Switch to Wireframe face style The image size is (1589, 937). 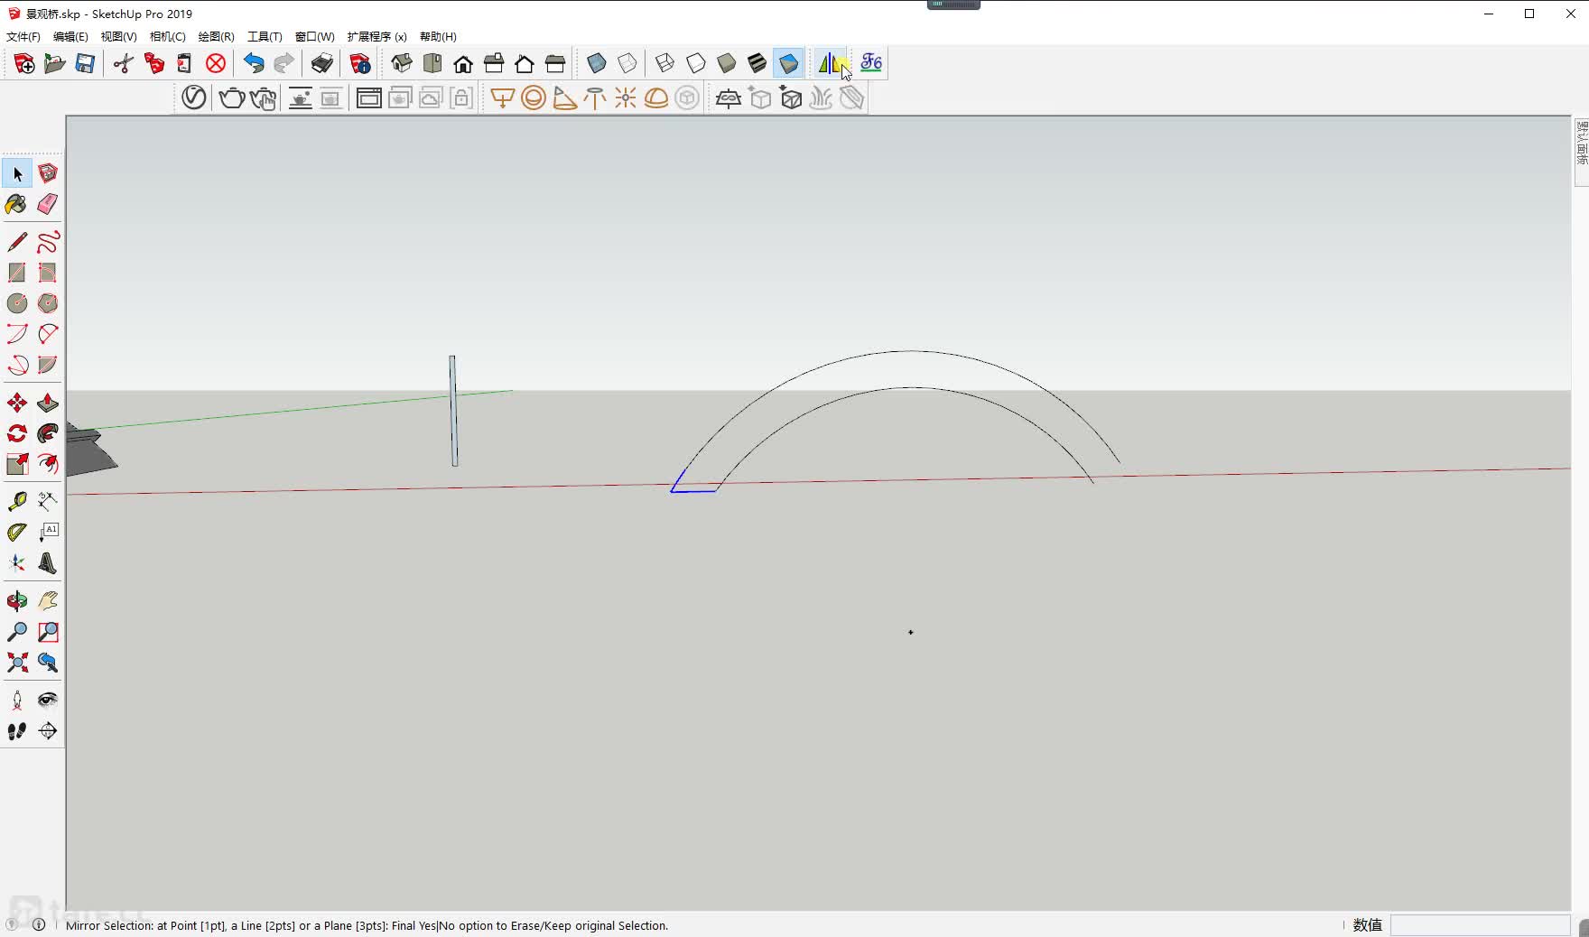[x=665, y=63]
